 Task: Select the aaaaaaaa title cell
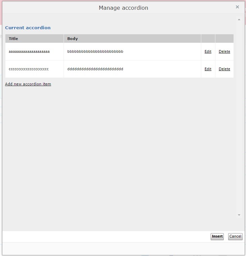[29, 52]
